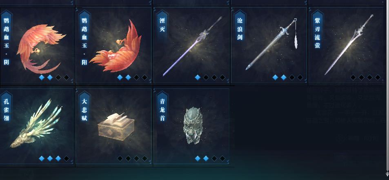The width and height of the screenshot is (389, 180).
Task: Click the 湮灭 name label banner
Action: pos(162,25)
